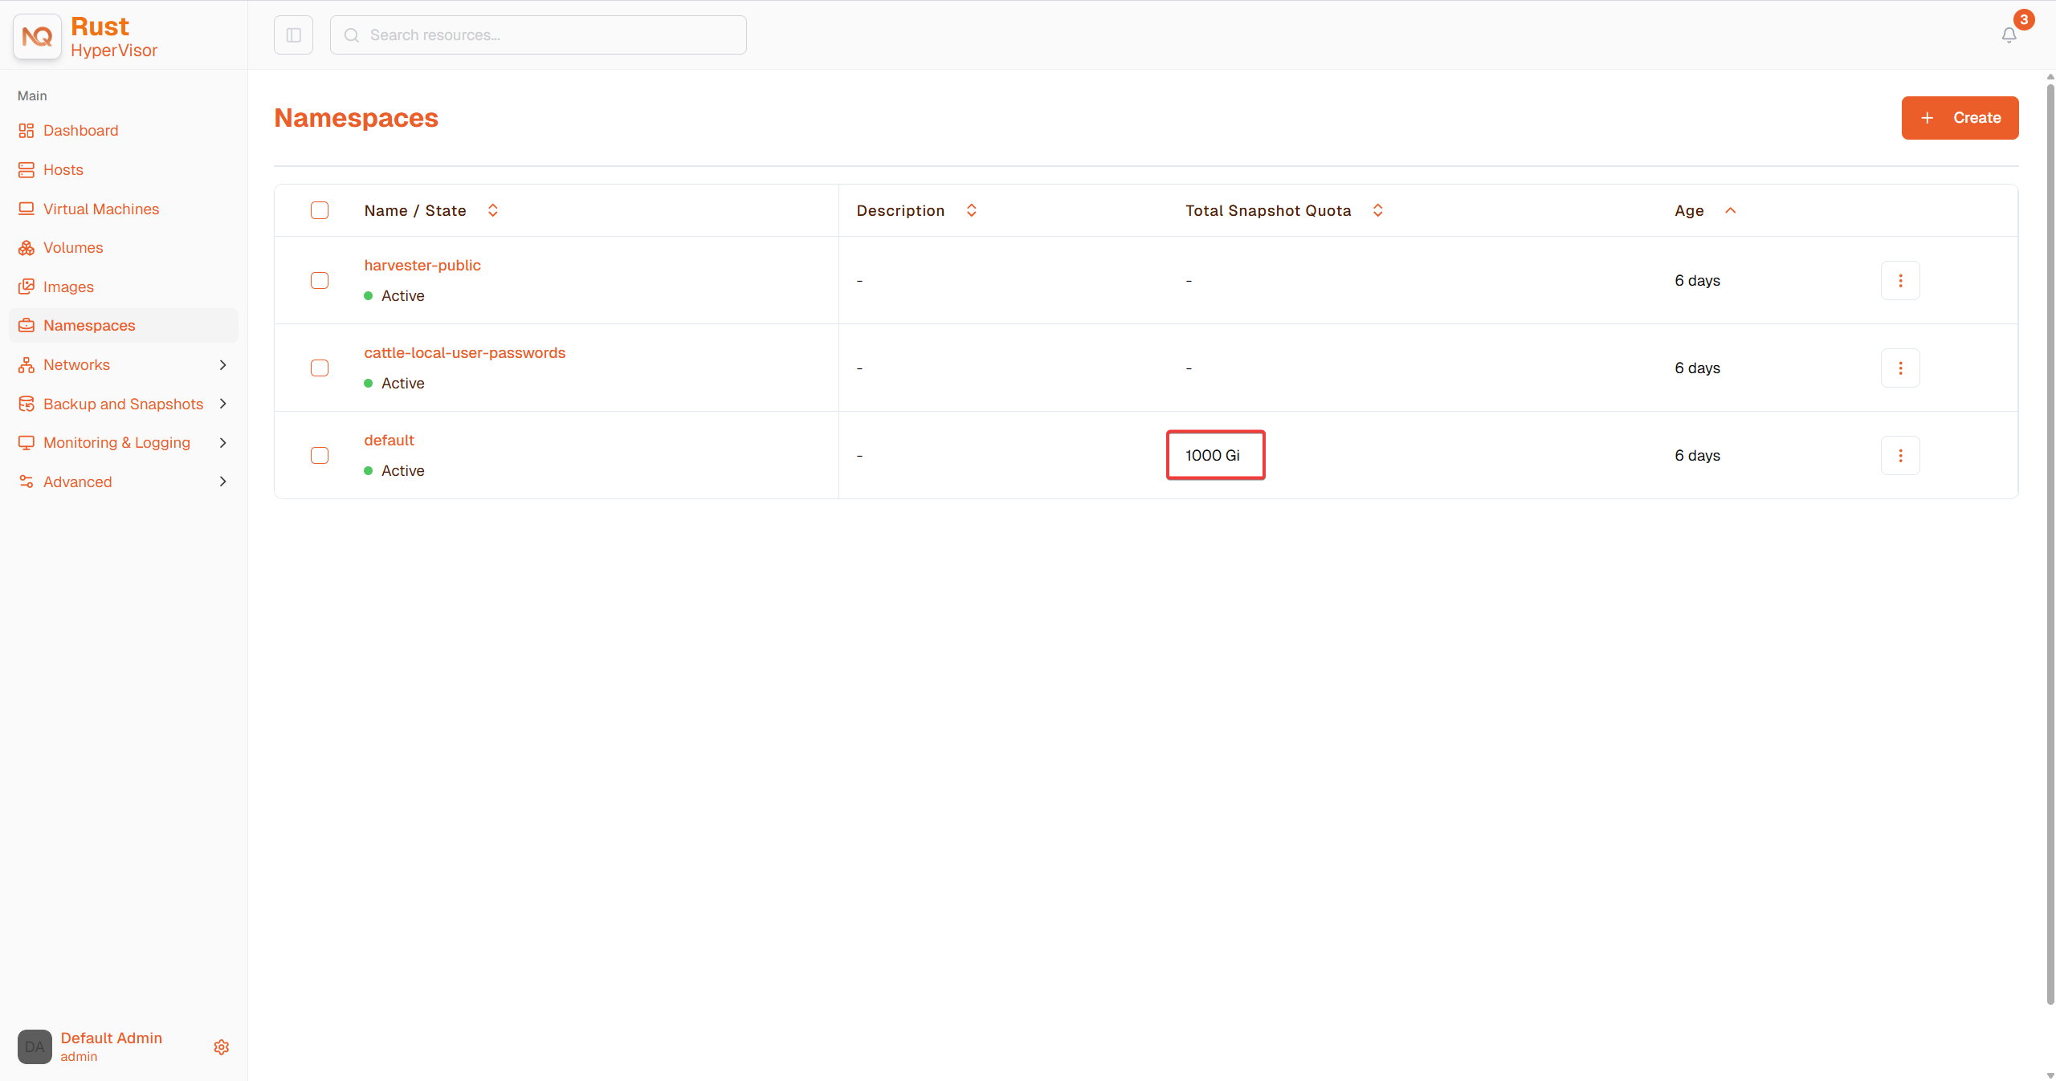Open user settings gear icon
Image resolution: width=2056 pixels, height=1081 pixels.
[x=222, y=1047]
